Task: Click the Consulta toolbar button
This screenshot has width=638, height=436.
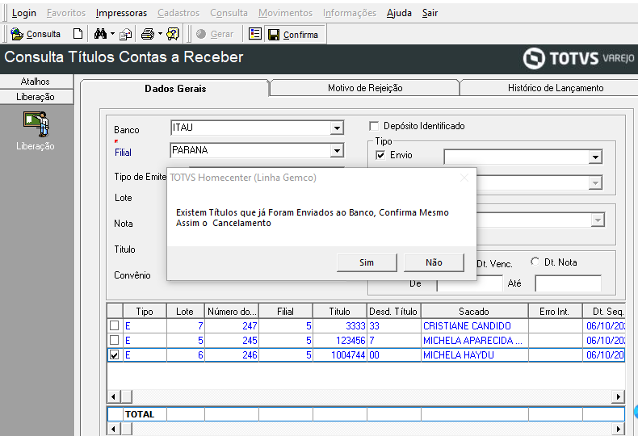Action: tap(36, 34)
